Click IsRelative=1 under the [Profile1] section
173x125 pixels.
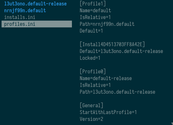pyautogui.click(x=95, y=17)
